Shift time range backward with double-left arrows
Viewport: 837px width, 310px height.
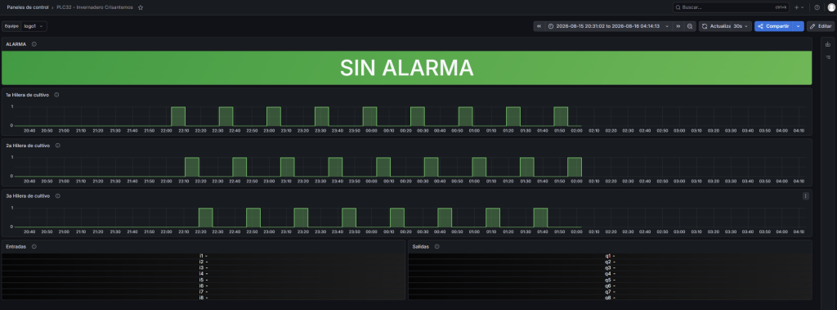[x=539, y=26]
